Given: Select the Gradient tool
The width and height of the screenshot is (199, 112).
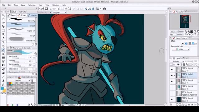Looking at the screenshot, I should [x=3, y=73].
